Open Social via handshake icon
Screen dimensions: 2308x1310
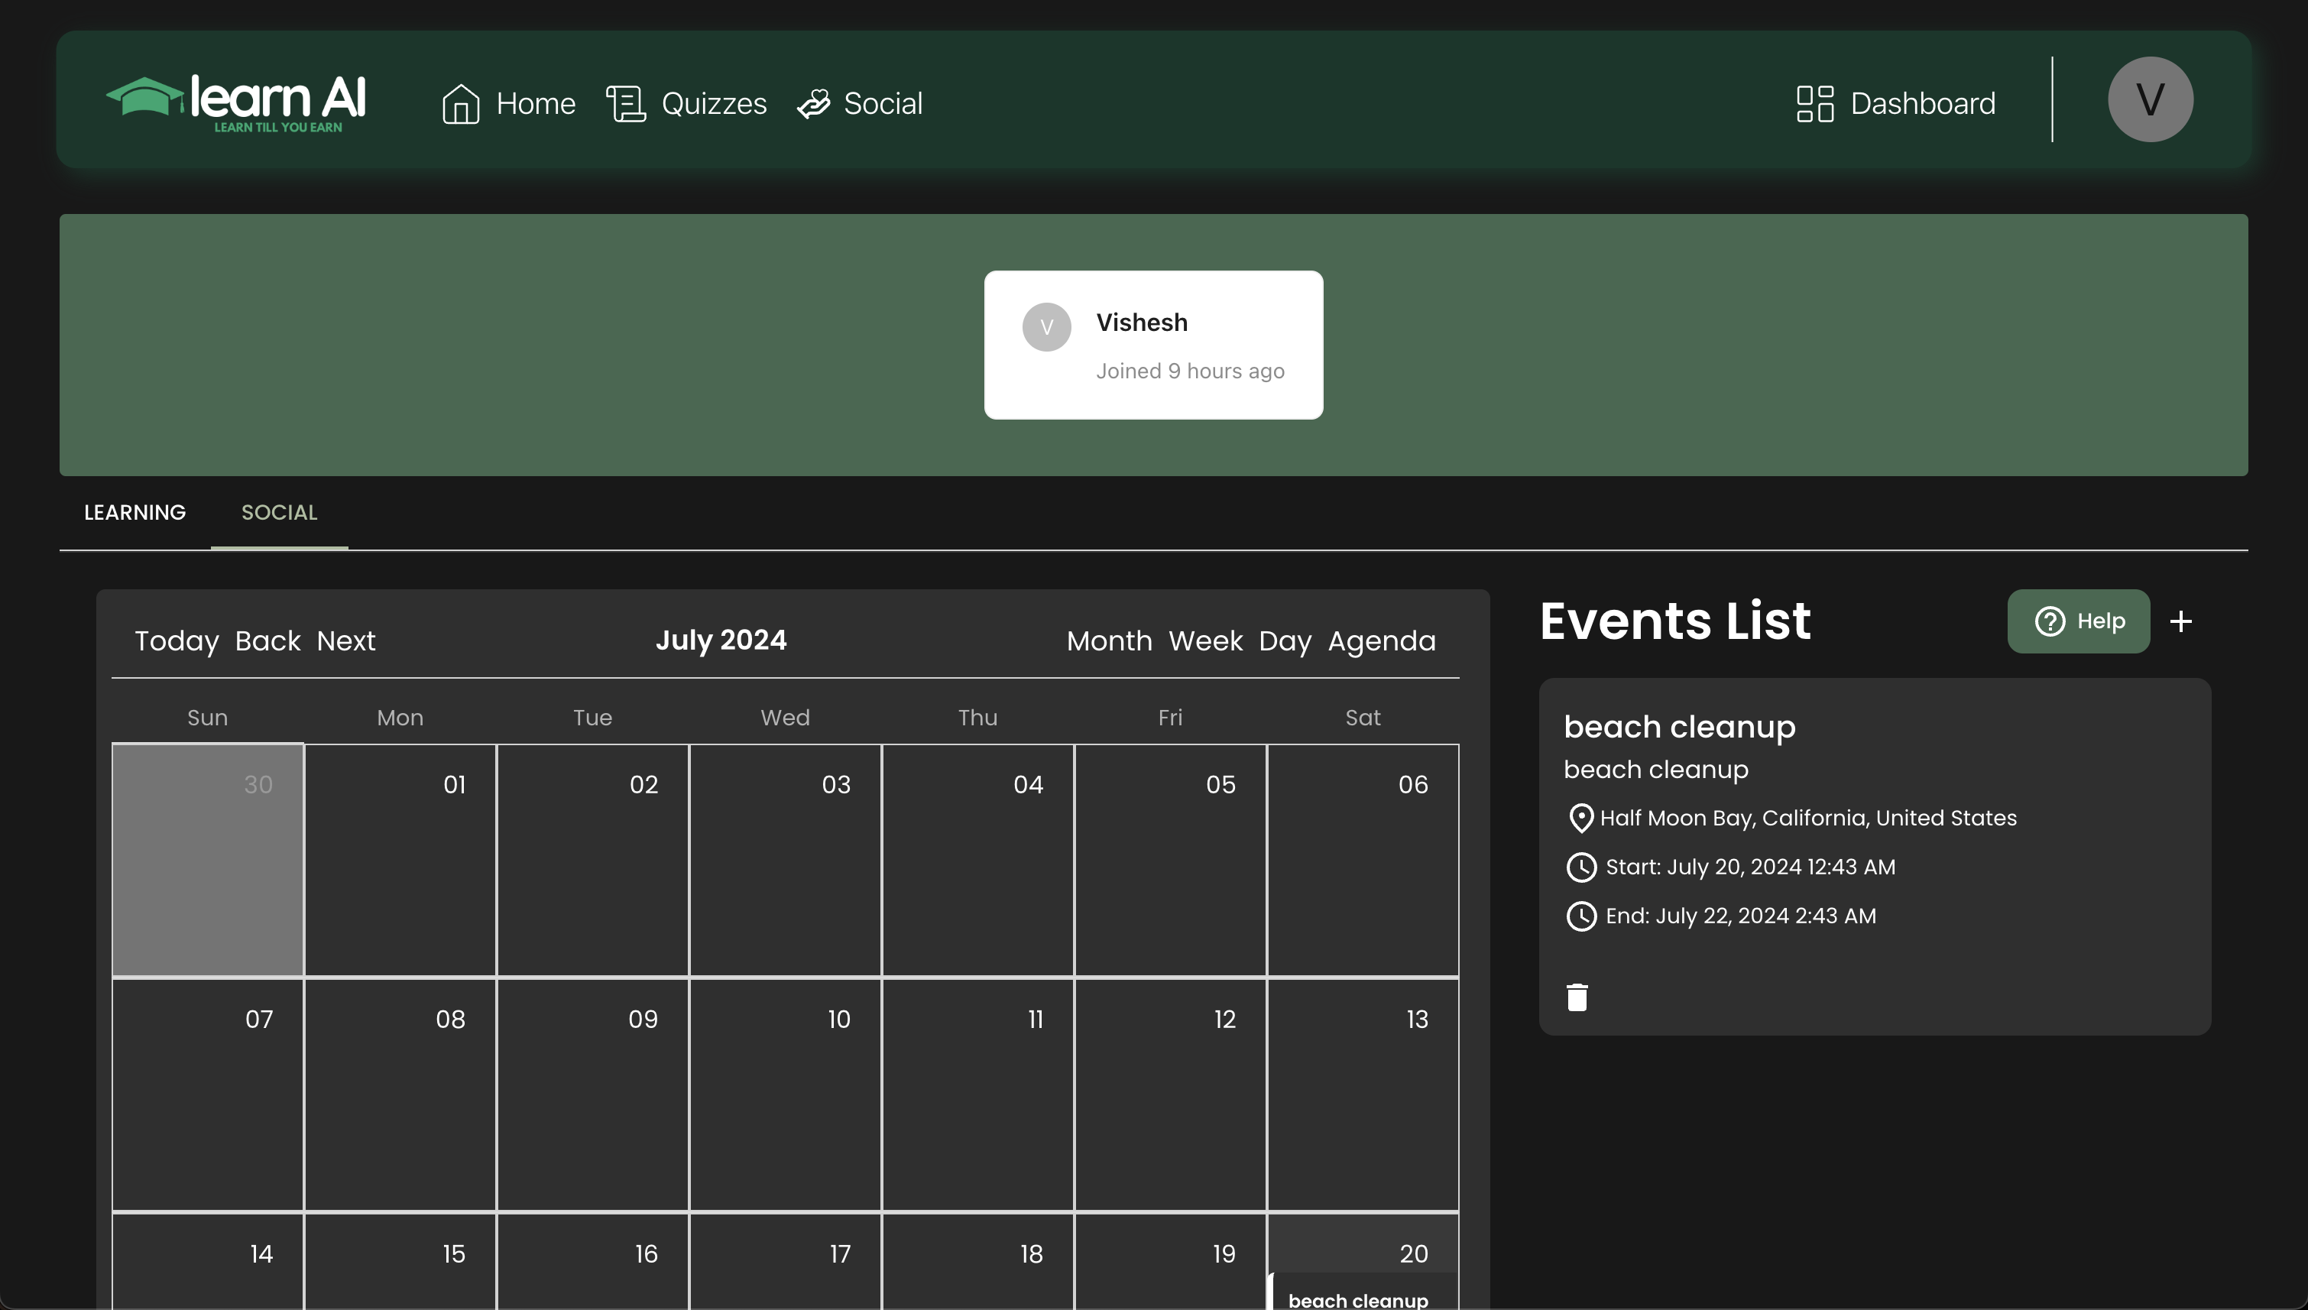coord(814,103)
